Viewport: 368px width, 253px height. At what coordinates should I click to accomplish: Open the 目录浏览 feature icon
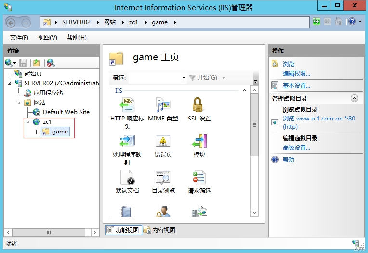[163, 177]
